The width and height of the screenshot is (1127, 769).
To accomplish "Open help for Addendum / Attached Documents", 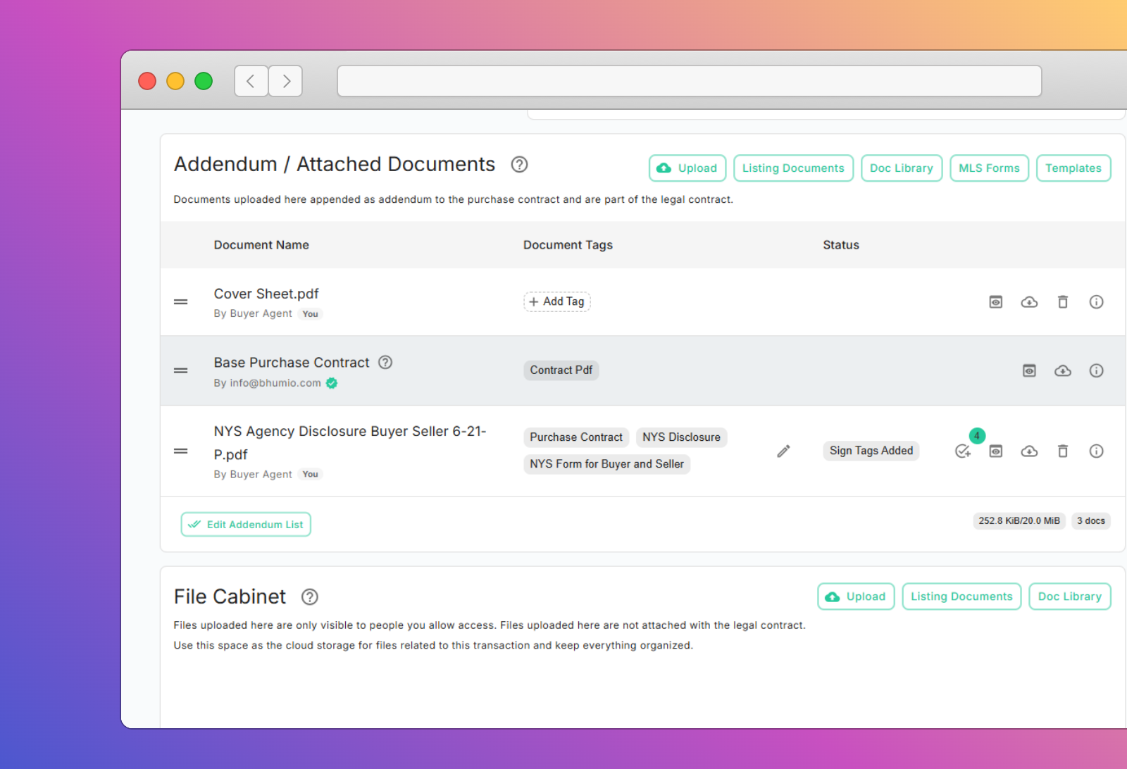I will (519, 164).
